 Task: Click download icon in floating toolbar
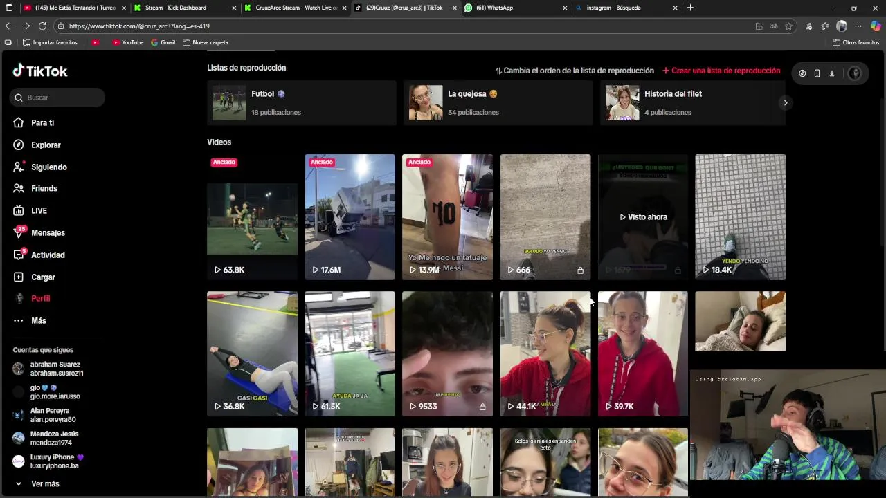tap(831, 73)
